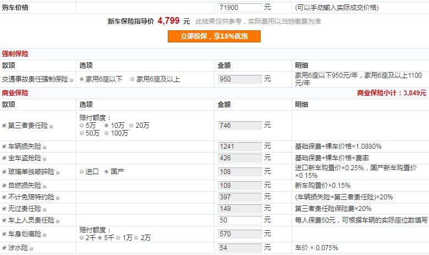The image size is (429, 255).
Task: Click the 第三者责任险 amount field 746
Action: point(240,126)
